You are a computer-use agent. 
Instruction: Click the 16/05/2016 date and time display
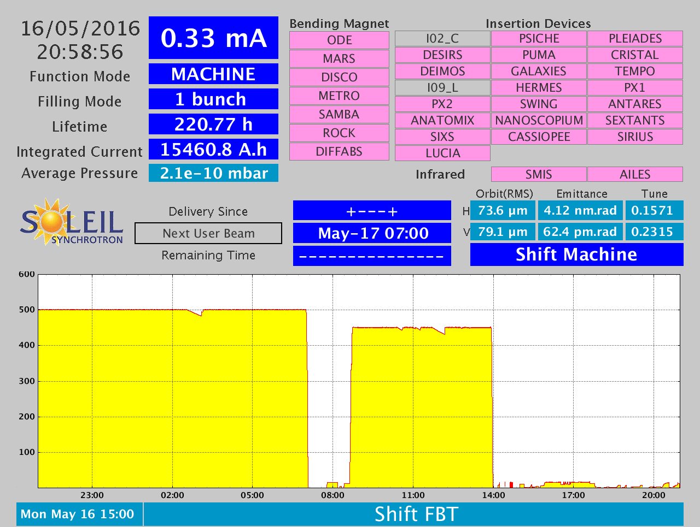pos(80,40)
